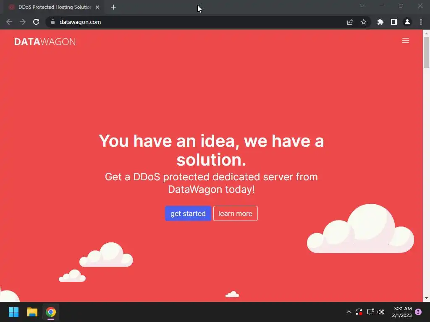Open the volume speaker control
Viewport: 430px width, 322px height.
[381, 312]
